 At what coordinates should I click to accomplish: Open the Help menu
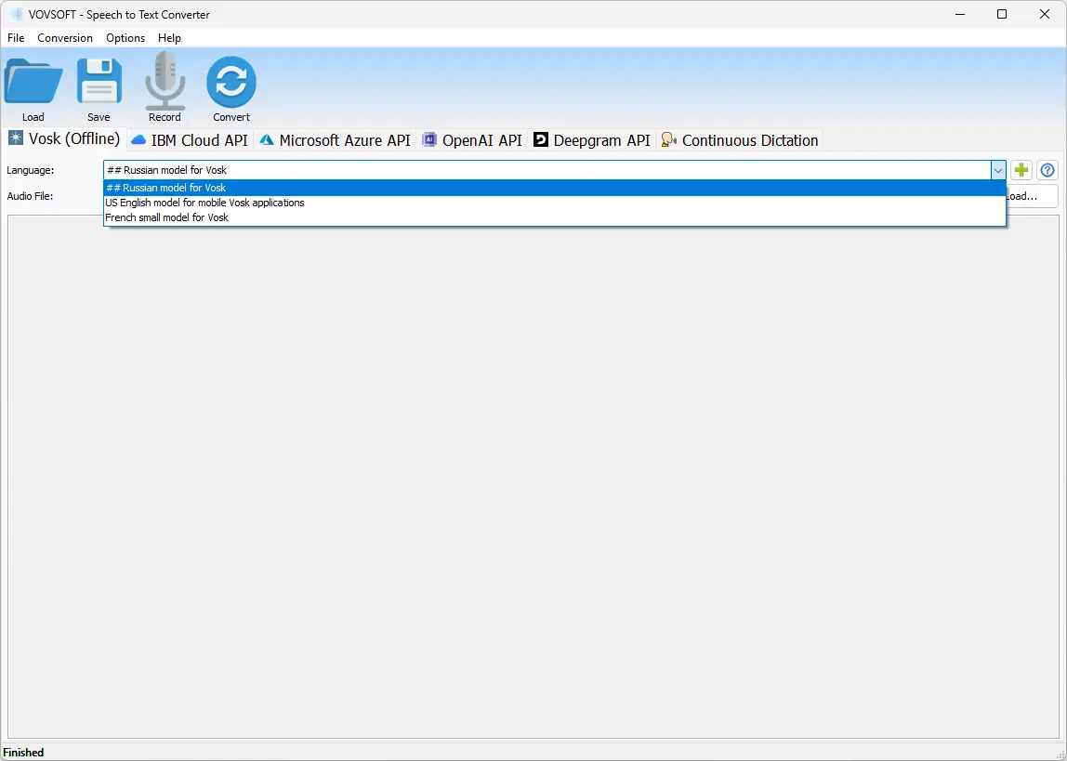(169, 38)
